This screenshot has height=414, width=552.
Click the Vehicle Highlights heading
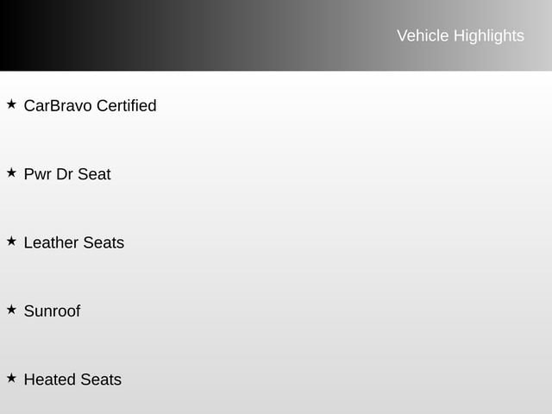(461, 36)
